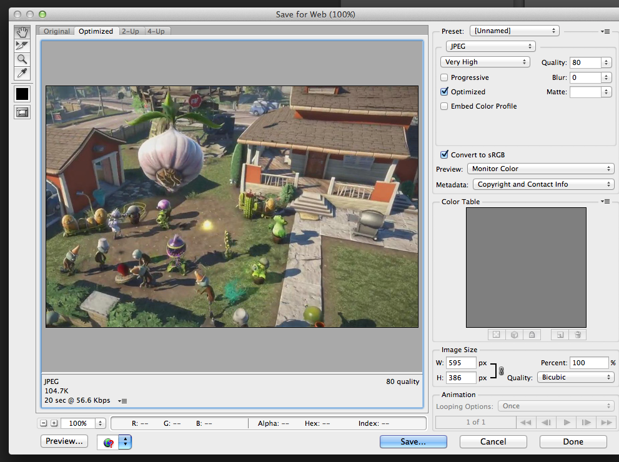The height and width of the screenshot is (462, 619).
Task: Select the Eyedropper tool
Action: point(22,74)
